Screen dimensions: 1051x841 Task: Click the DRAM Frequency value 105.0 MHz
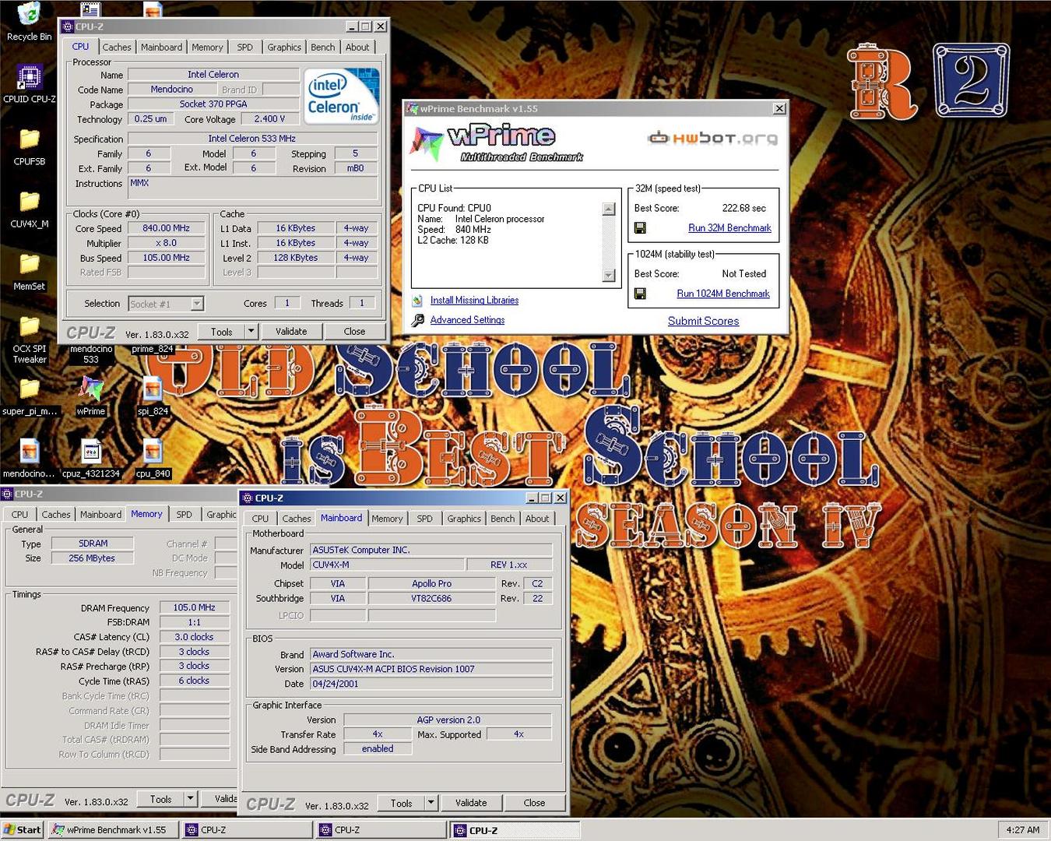(195, 607)
